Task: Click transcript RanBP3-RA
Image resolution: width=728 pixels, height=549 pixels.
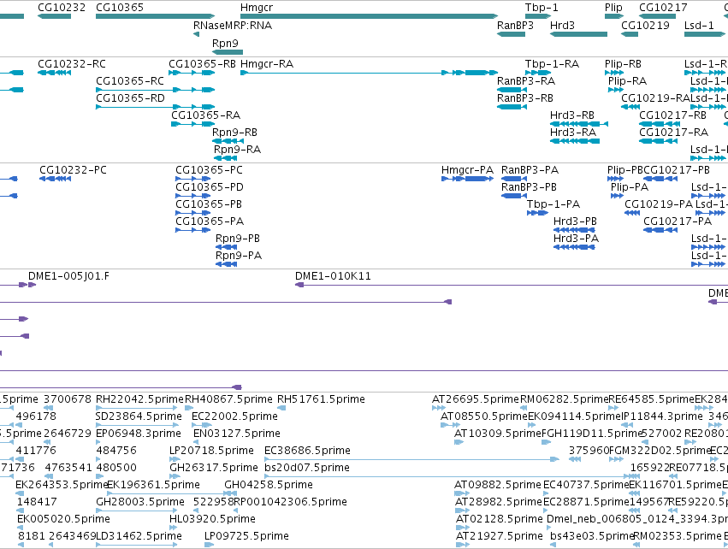Action: [526, 81]
